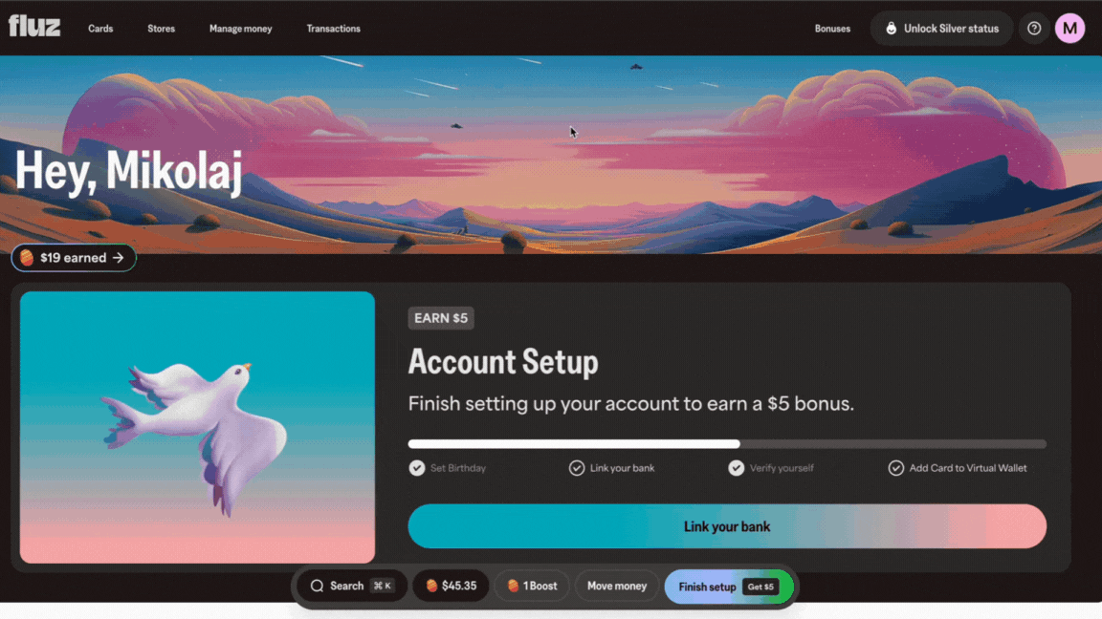The image size is (1102, 619).
Task: Open the Cards menu
Action: coord(100,29)
